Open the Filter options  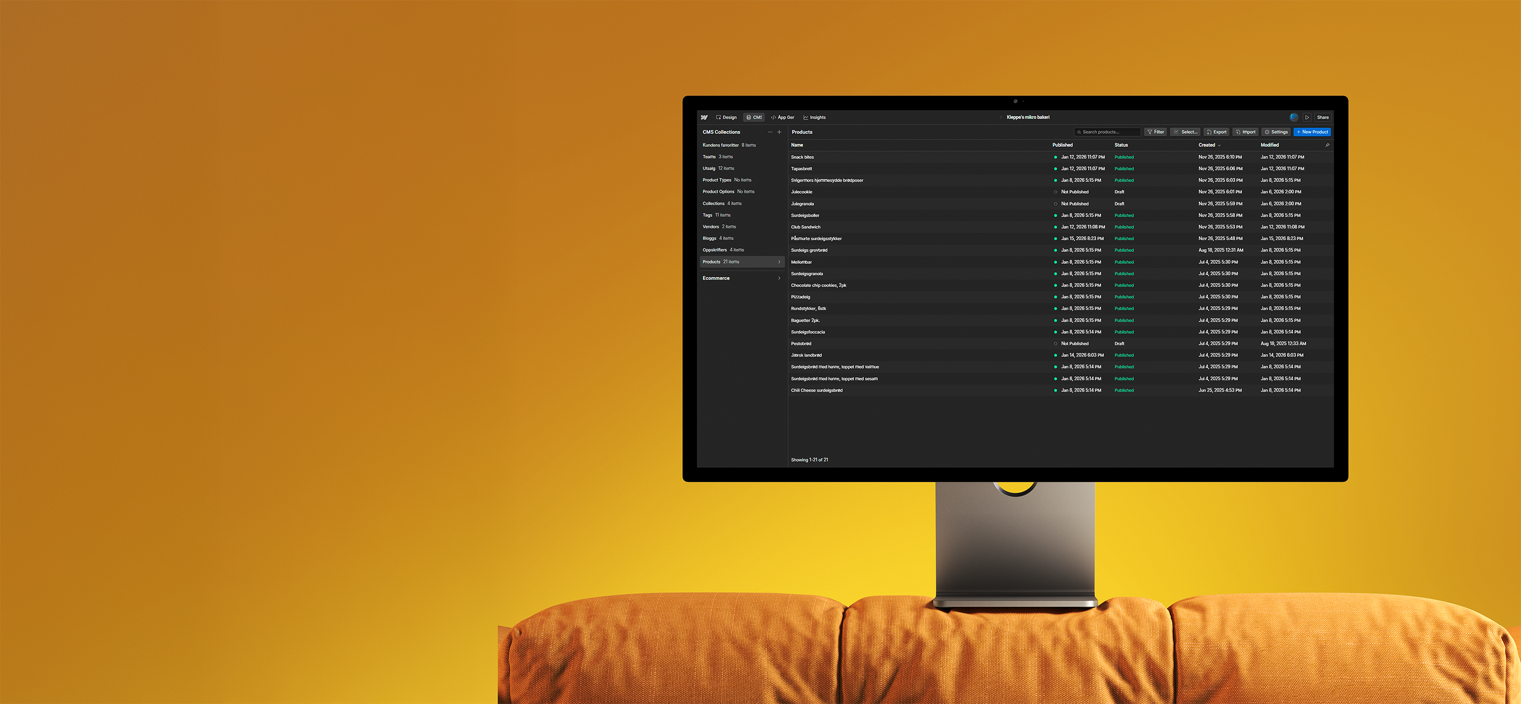[x=1155, y=132]
